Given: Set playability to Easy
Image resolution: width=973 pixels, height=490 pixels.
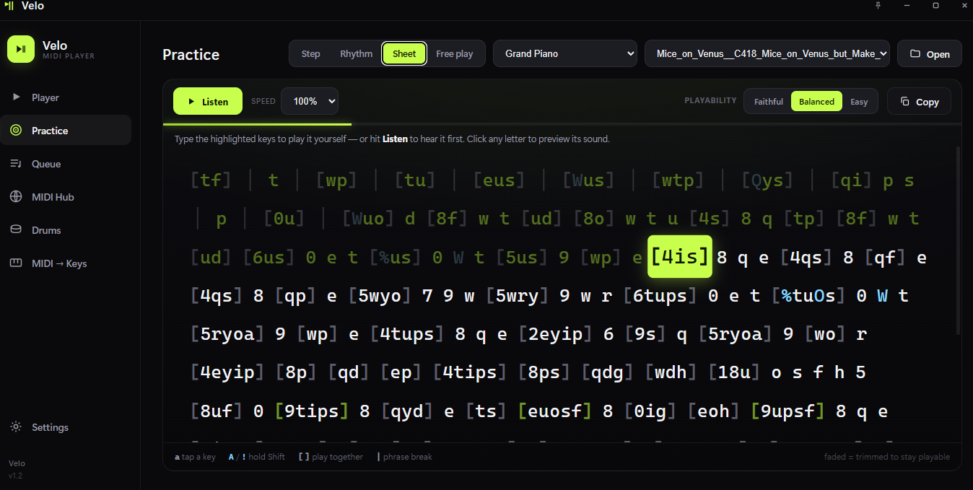Looking at the screenshot, I should point(859,102).
